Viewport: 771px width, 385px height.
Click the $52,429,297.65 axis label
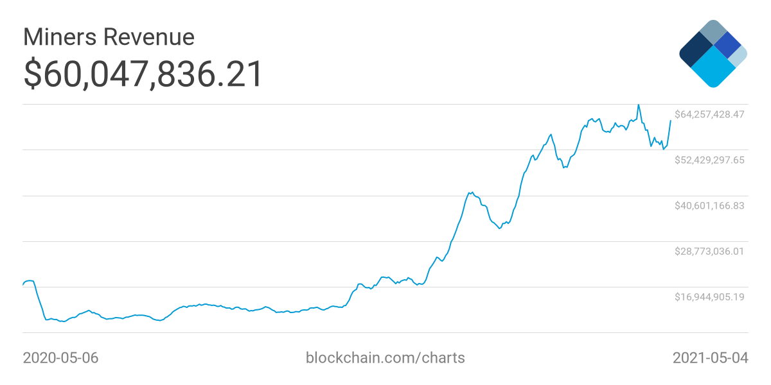pyautogui.click(x=709, y=160)
